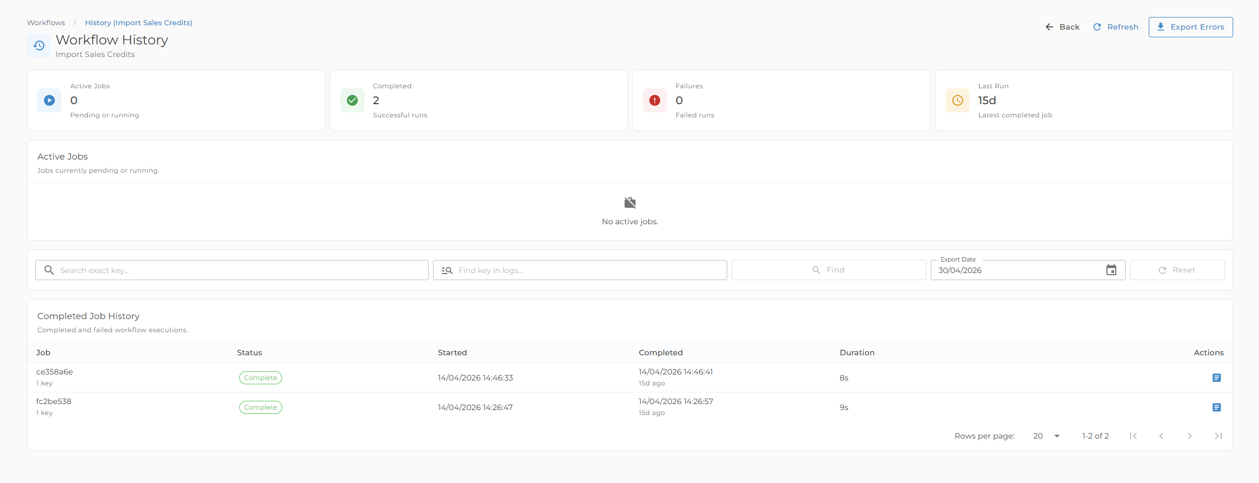Click Complete status badge for fc2be538
Image resolution: width=1259 pixels, height=483 pixels.
[261, 407]
